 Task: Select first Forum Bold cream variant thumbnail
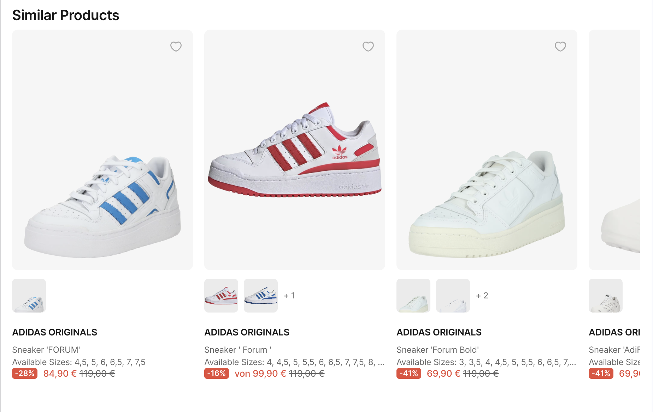pyautogui.click(x=413, y=296)
